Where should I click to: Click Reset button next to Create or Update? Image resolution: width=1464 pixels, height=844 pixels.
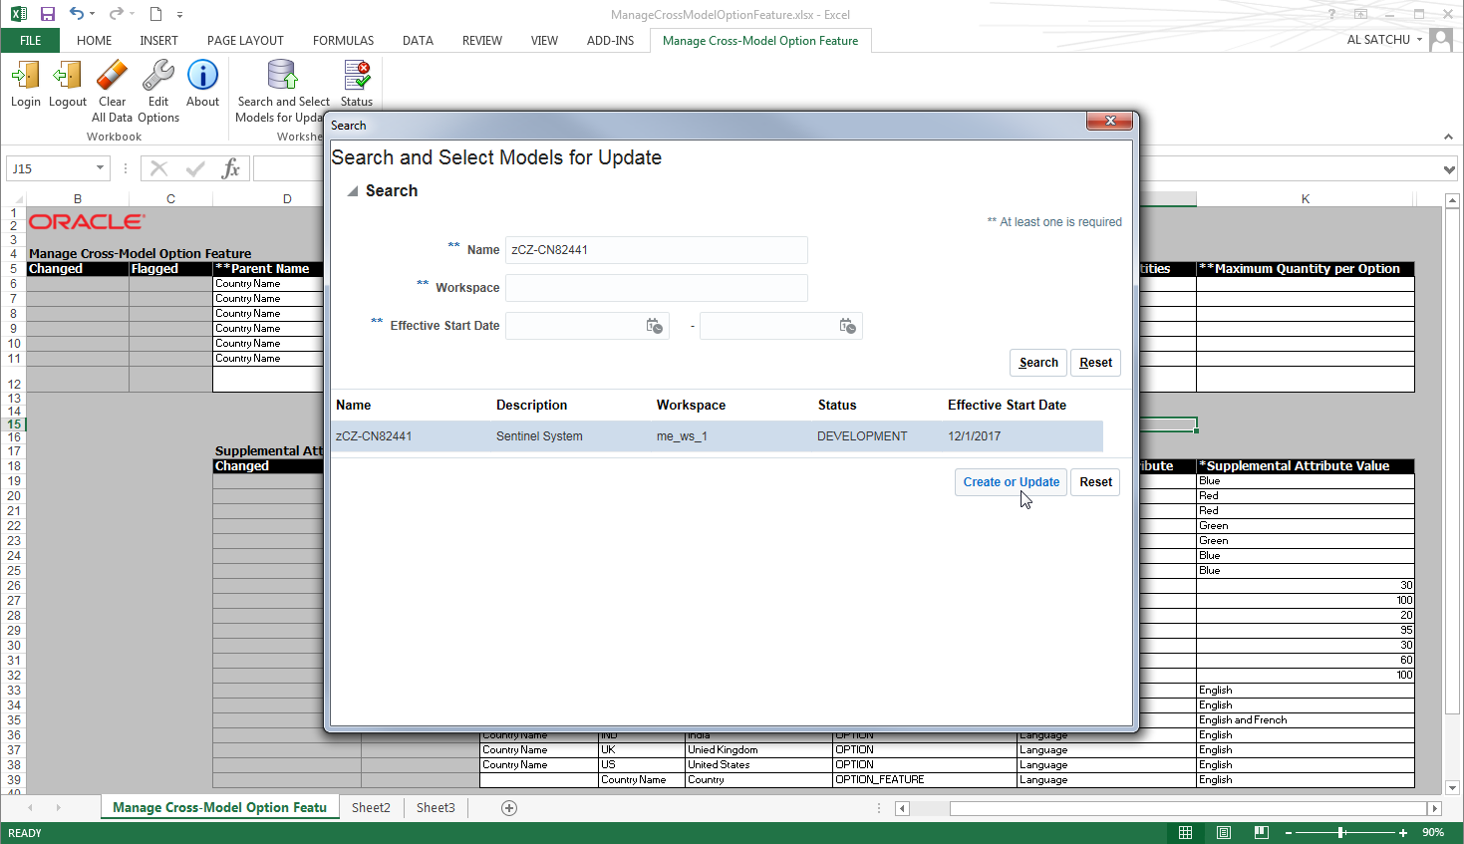(x=1095, y=482)
